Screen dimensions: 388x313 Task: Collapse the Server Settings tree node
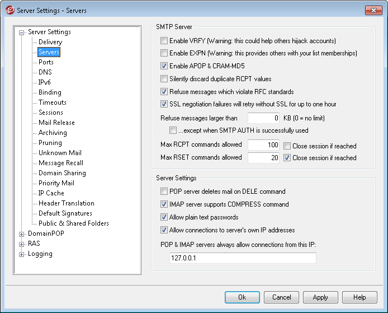[x=22, y=32]
